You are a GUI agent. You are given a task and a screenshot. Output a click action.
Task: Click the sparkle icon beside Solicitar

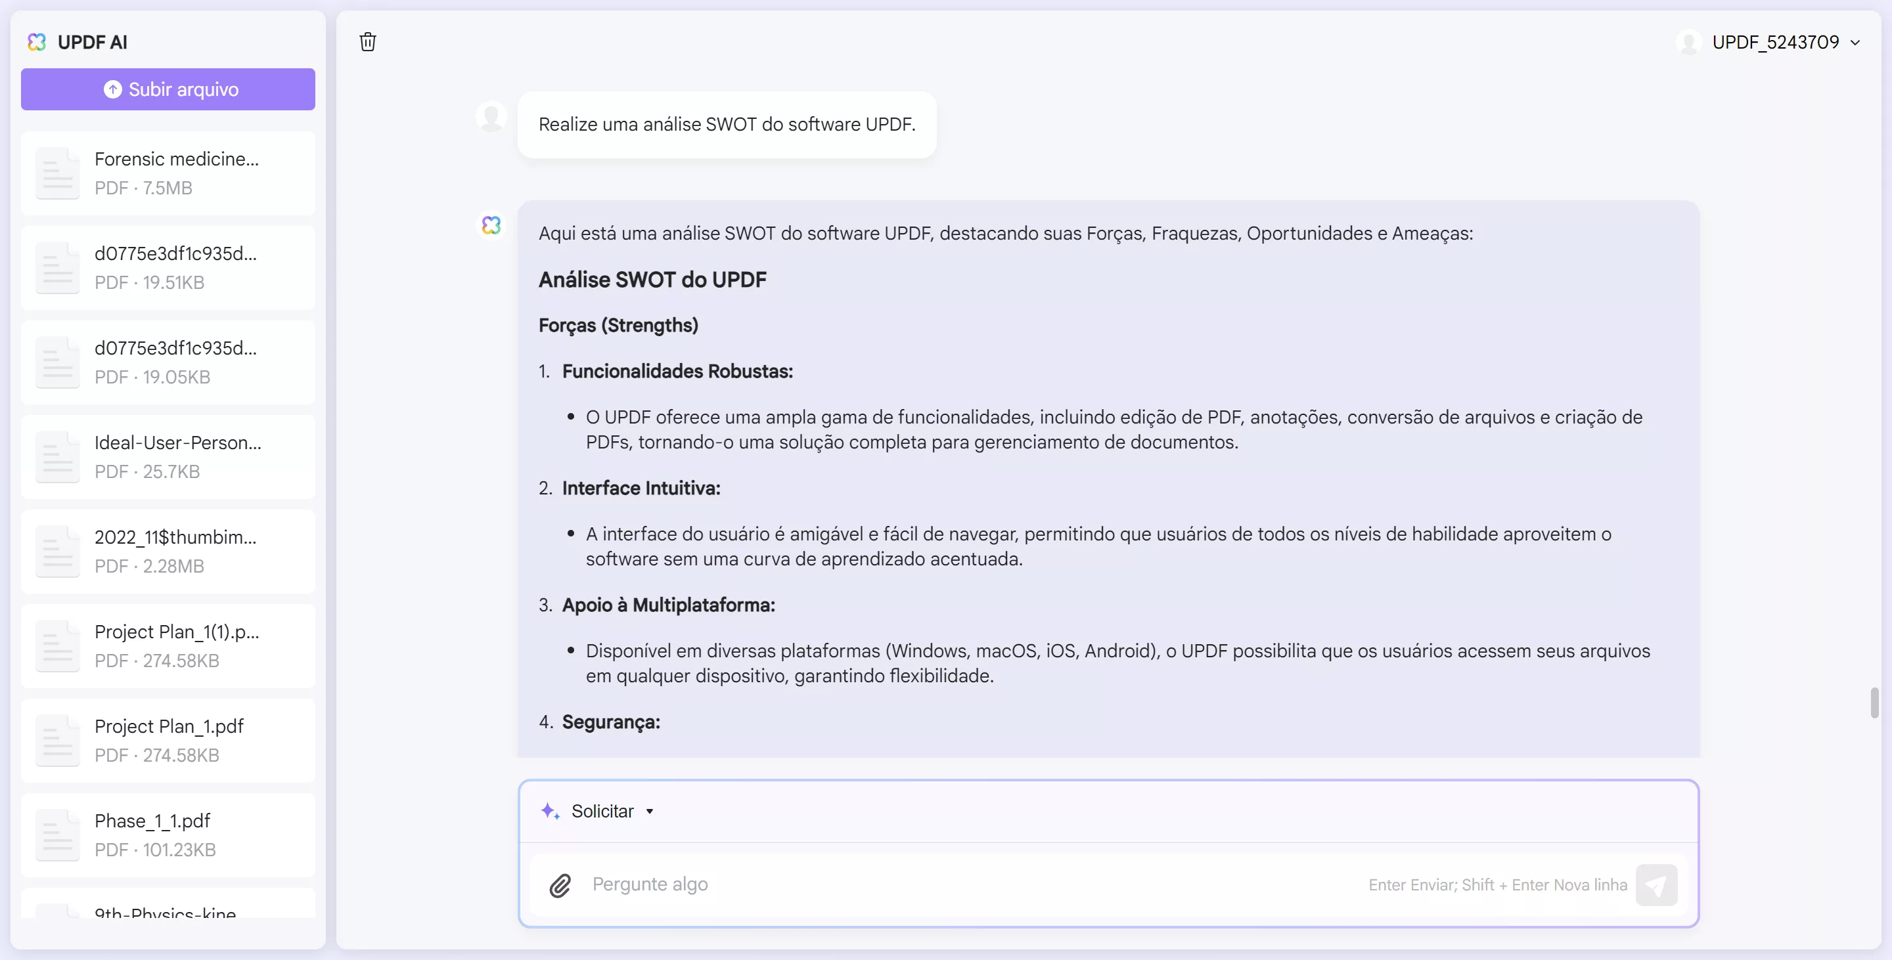(550, 811)
